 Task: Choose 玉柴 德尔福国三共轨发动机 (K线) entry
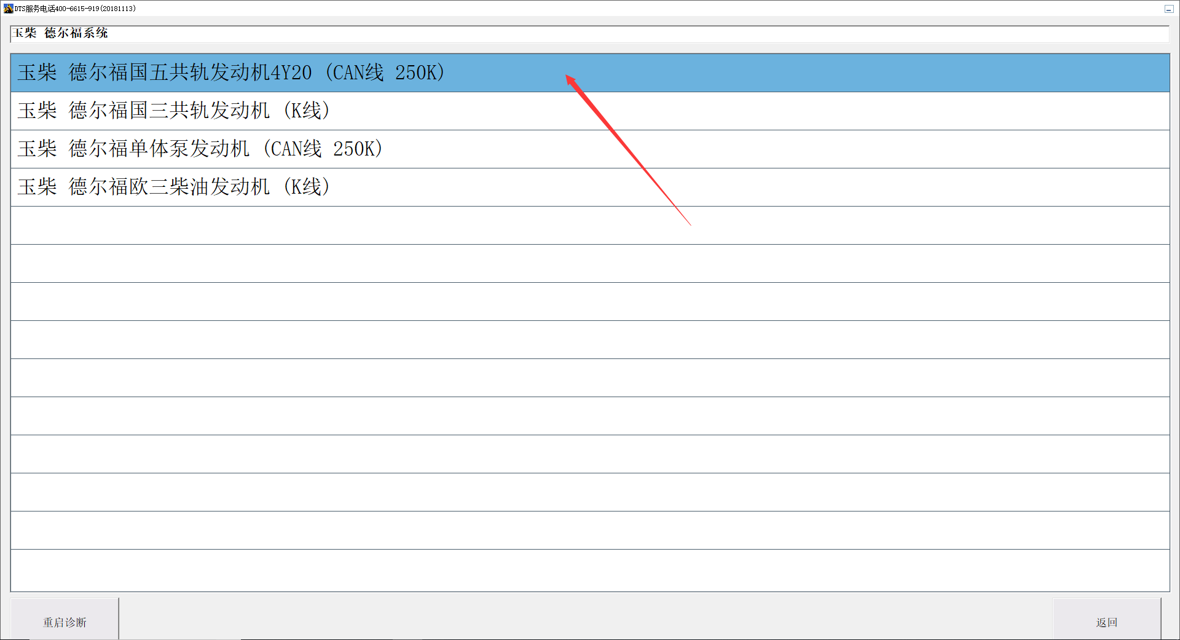590,111
